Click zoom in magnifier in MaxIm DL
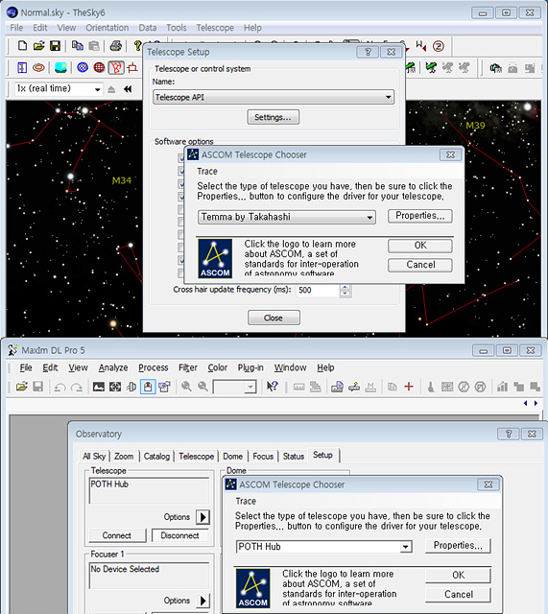Screen dimensions: 548x614 pyautogui.click(x=186, y=387)
